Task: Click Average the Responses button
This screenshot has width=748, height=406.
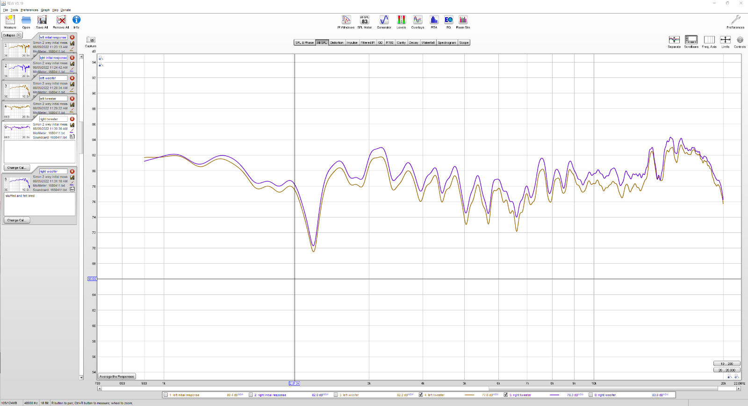Action: (117, 377)
